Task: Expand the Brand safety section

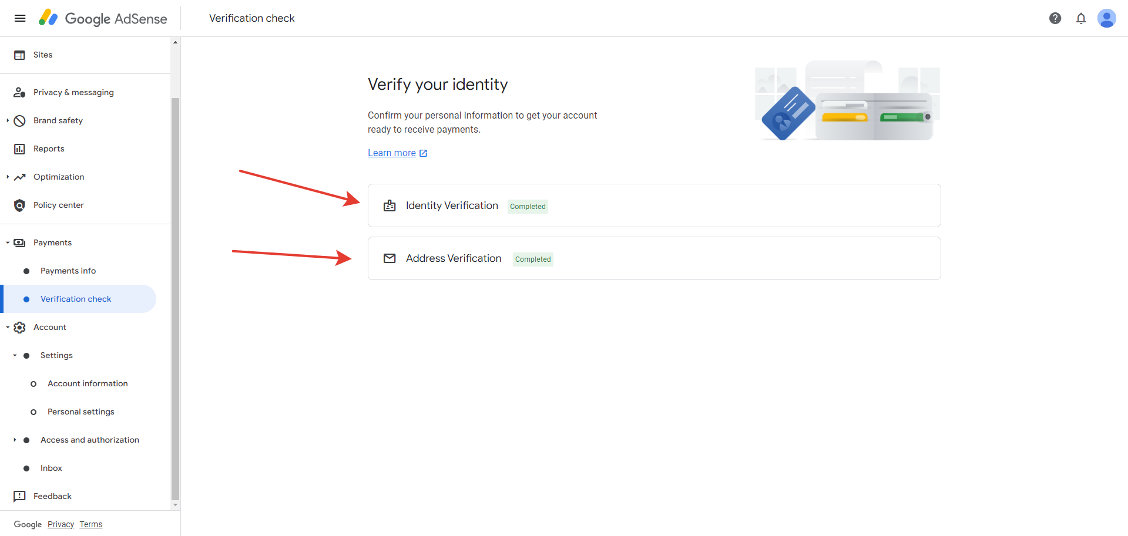Action: [8, 120]
